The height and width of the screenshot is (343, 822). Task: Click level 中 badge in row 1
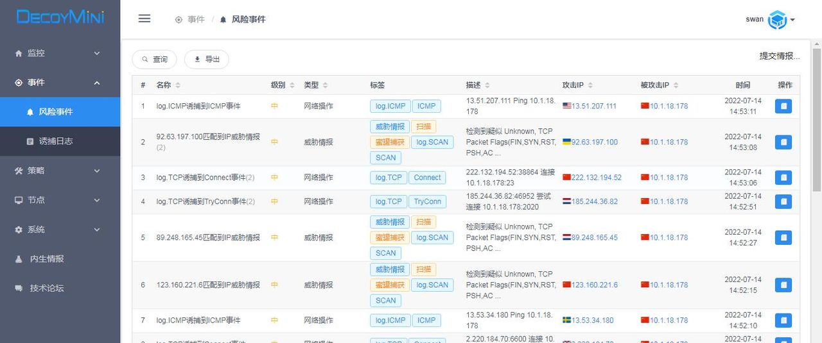tap(274, 106)
